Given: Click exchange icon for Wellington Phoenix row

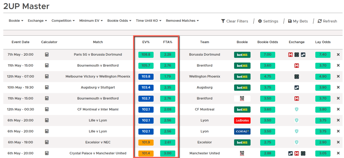Looking at the screenshot, I should (x=297, y=77).
